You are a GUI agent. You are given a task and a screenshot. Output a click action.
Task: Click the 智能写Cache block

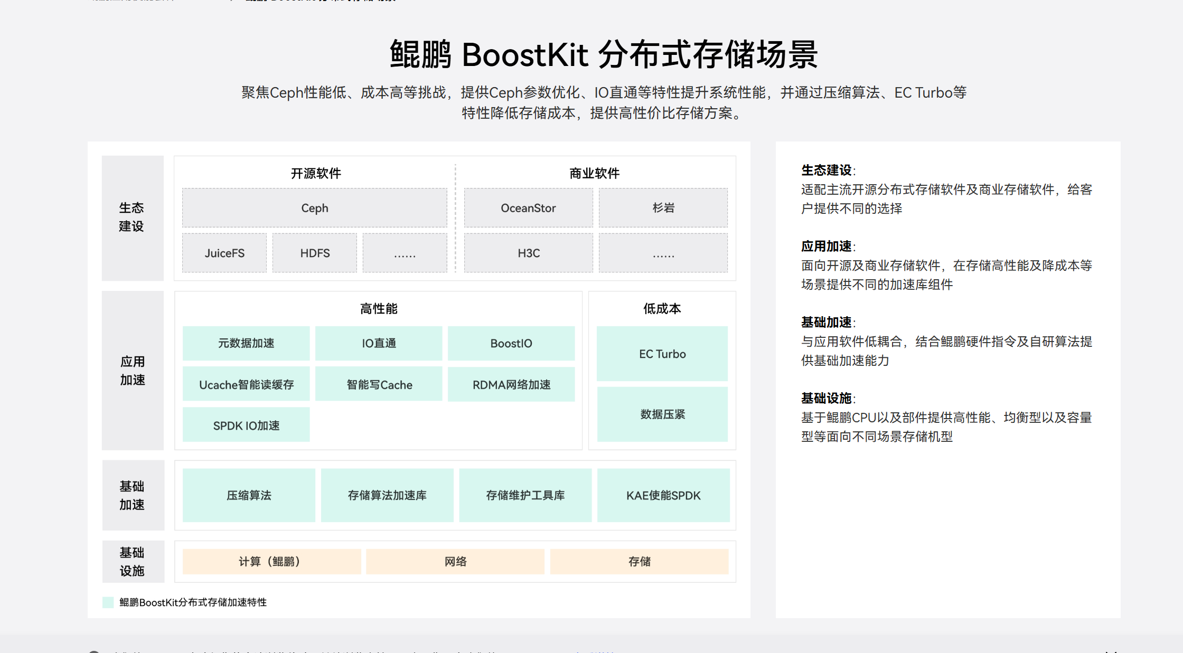(x=379, y=384)
